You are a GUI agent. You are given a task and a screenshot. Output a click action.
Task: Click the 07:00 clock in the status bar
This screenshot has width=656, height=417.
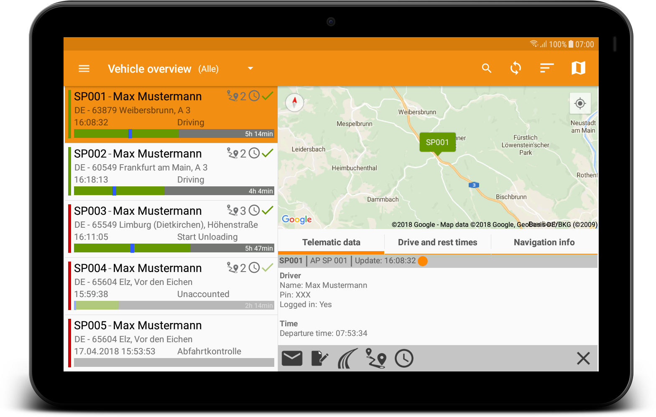(x=585, y=44)
